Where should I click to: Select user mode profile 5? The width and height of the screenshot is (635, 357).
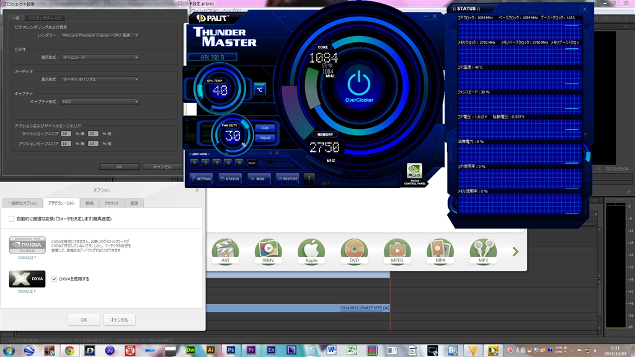point(239,163)
